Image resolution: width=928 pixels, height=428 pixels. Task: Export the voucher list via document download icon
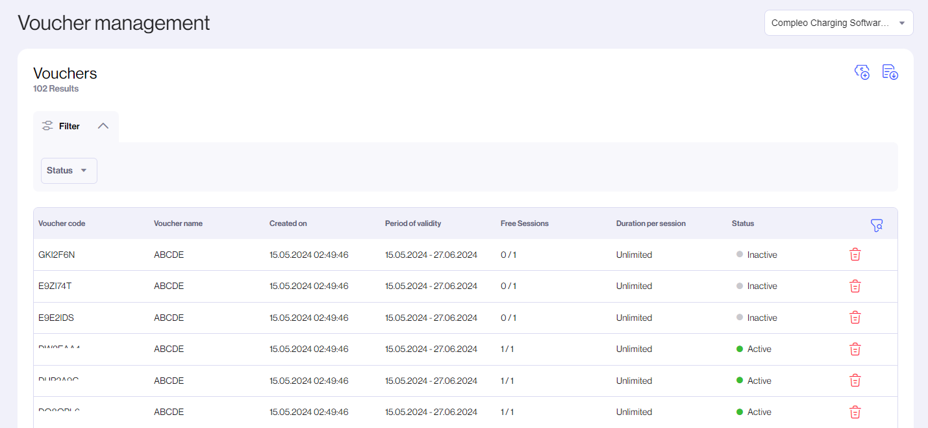[x=890, y=71]
